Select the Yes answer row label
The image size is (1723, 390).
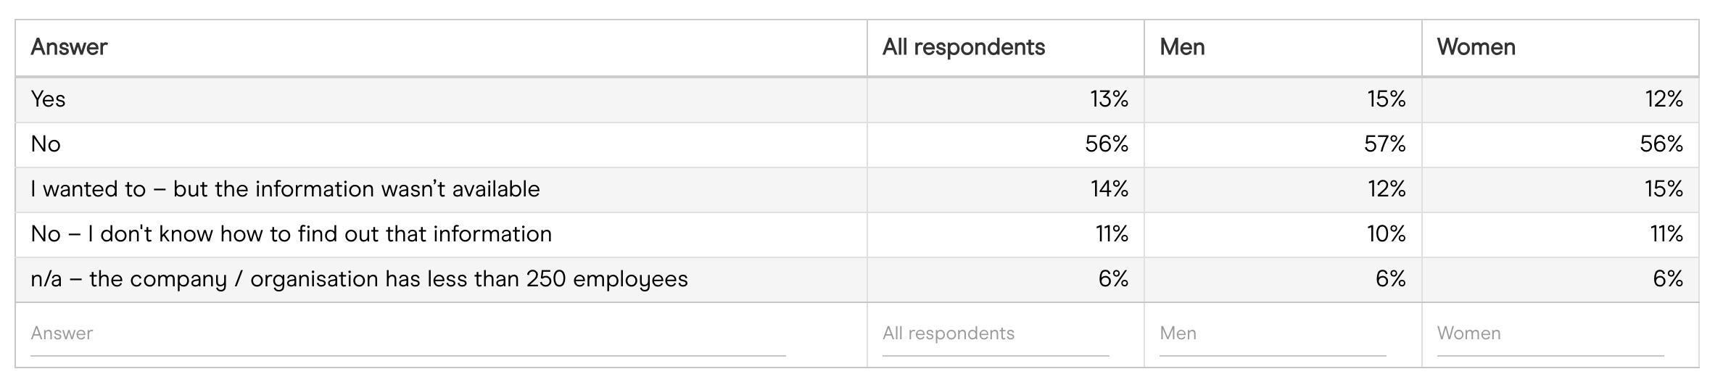tap(48, 99)
